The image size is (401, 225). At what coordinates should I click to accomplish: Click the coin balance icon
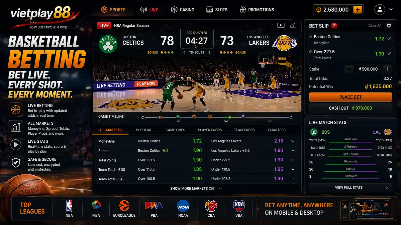(319, 10)
